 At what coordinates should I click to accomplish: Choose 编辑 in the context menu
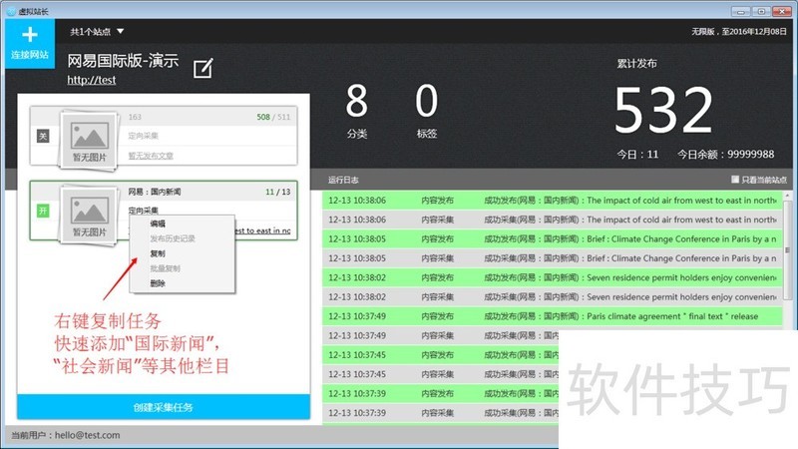[158, 224]
